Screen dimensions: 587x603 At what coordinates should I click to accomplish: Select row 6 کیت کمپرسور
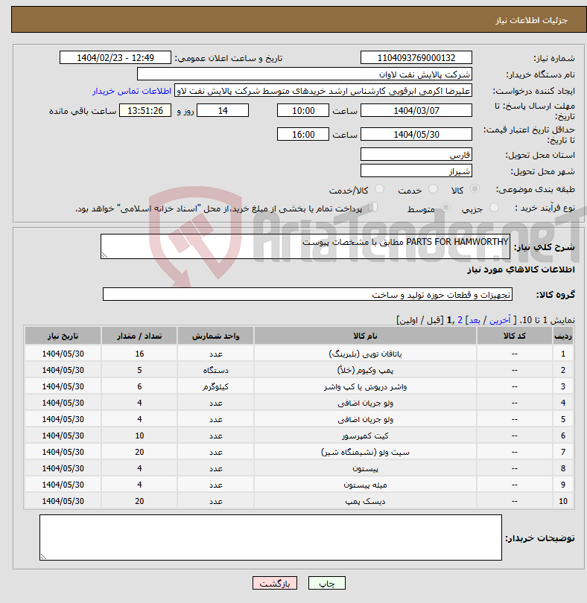(299, 435)
